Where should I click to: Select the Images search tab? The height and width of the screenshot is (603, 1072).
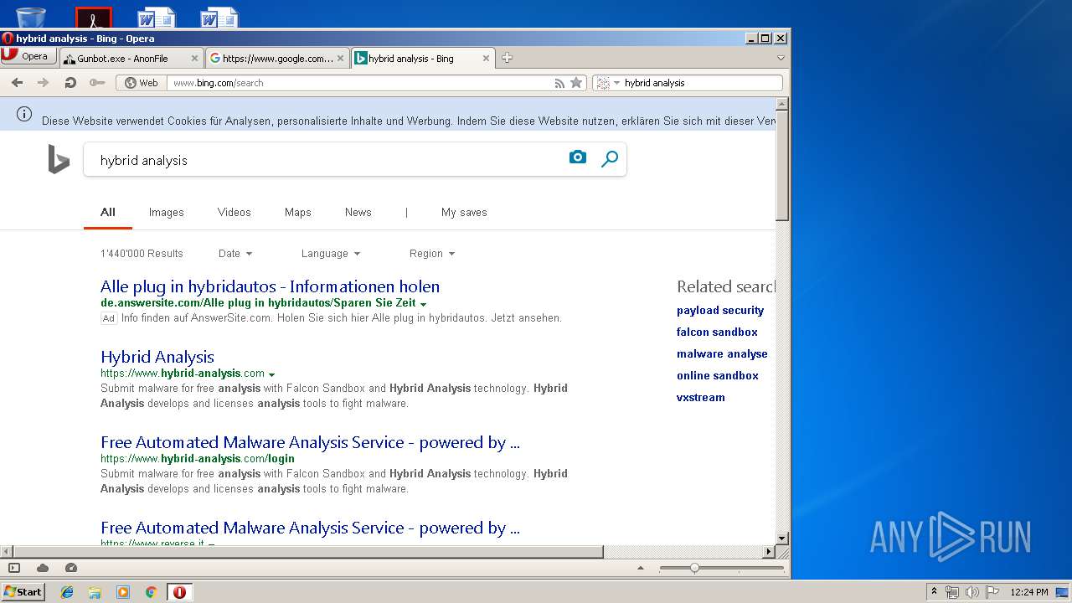pyautogui.click(x=167, y=213)
